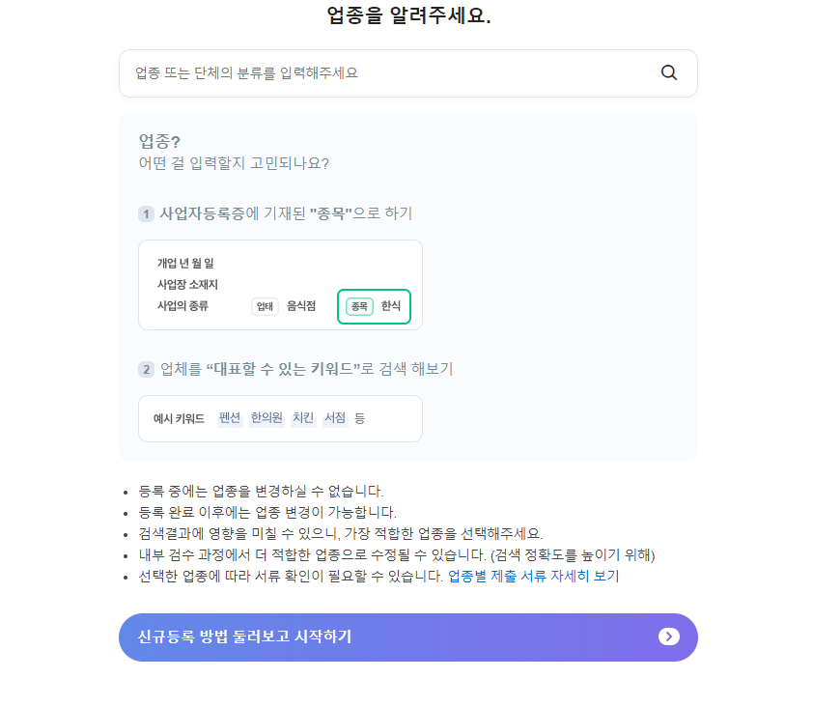
Task: Click the 종목 tag in the sample certificate
Action: (x=361, y=305)
